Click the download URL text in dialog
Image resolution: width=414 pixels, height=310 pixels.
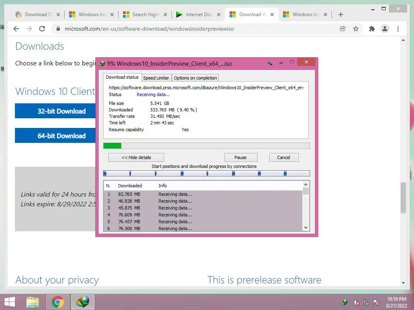click(207, 88)
